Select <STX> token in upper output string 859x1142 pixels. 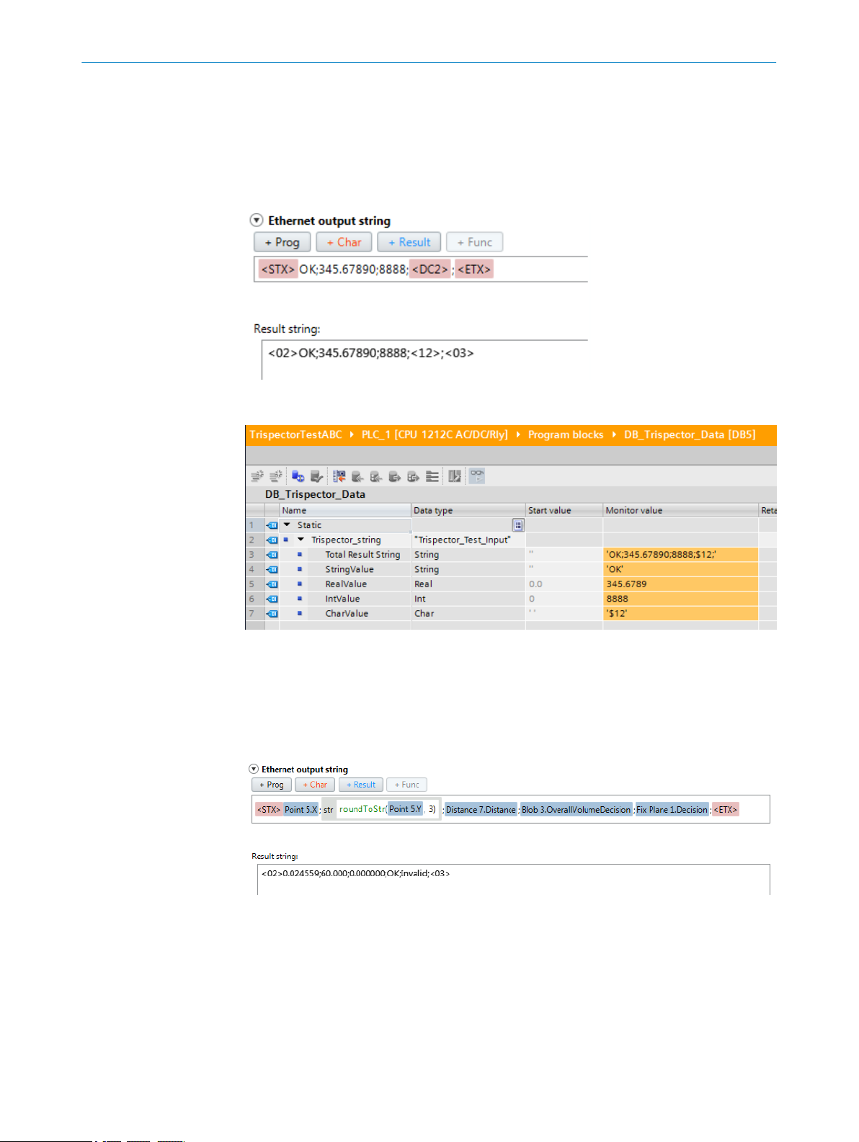point(278,269)
